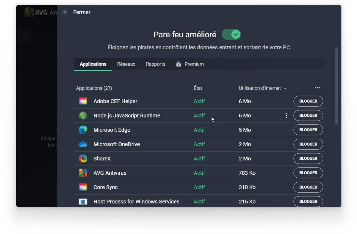Block AVG Antivirus

308,173
